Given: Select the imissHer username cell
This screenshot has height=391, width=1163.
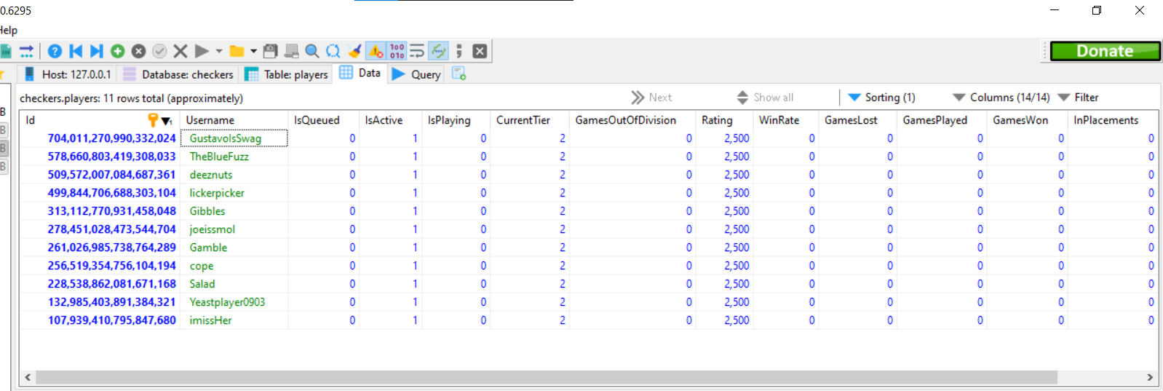Looking at the screenshot, I should (x=234, y=320).
